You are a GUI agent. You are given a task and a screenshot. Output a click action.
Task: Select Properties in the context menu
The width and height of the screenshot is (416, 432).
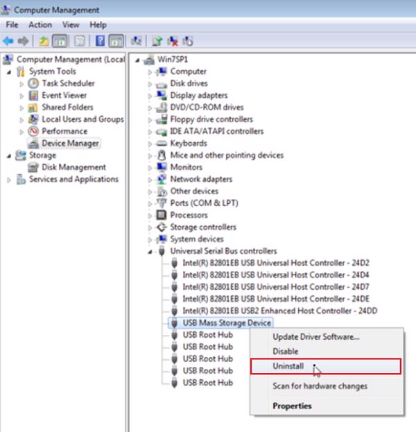point(292,406)
